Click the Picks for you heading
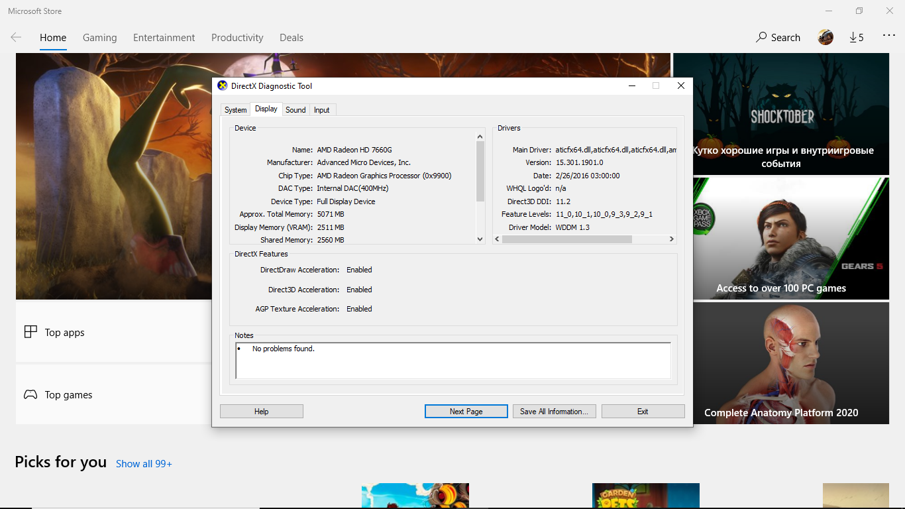Screen dimensions: 905x509 (x=61, y=462)
